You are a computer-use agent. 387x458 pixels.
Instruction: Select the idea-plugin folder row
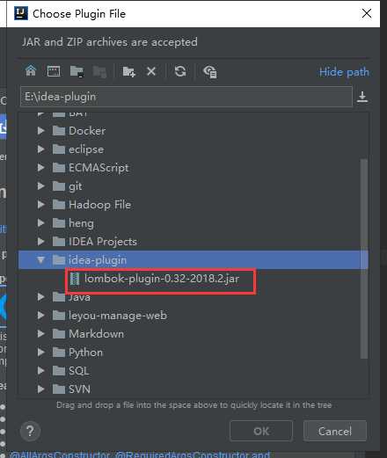click(x=193, y=260)
